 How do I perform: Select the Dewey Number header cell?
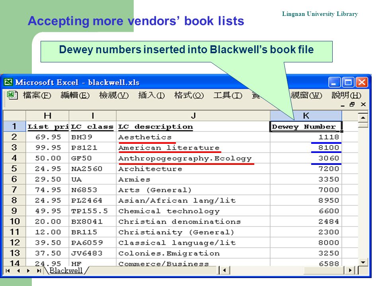[306, 126]
